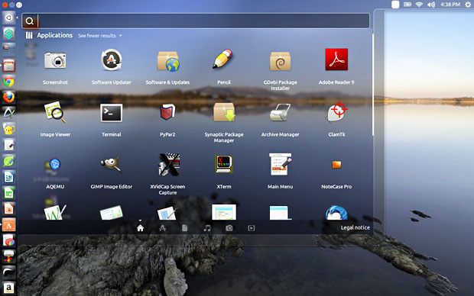Open Files manager in the launcher

[x=8, y=66]
